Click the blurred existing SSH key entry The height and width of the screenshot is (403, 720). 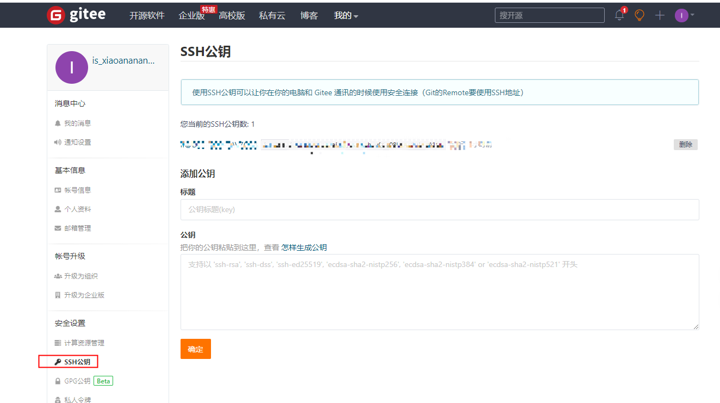tap(336, 145)
